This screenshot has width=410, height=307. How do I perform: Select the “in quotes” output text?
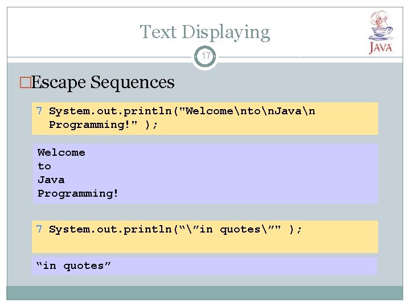point(72,265)
